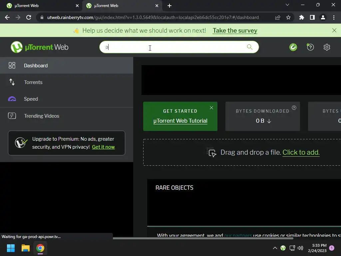Click the µTorrent Web logo
The width and height of the screenshot is (341, 256).
coord(40,47)
